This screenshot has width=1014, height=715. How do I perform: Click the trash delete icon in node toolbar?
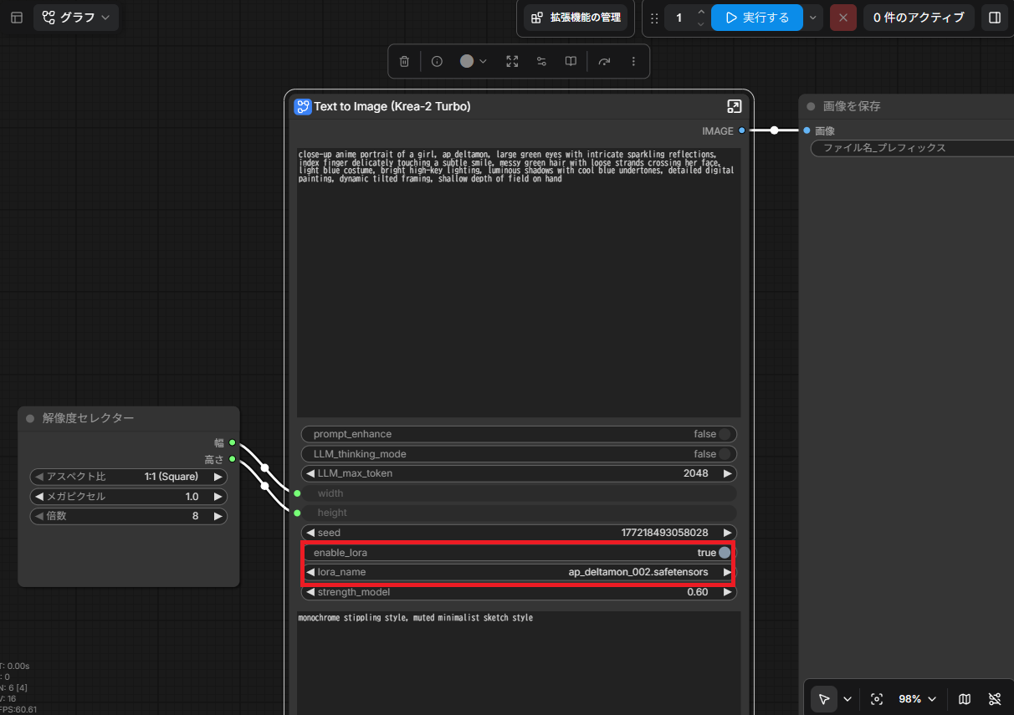click(404, 61)
